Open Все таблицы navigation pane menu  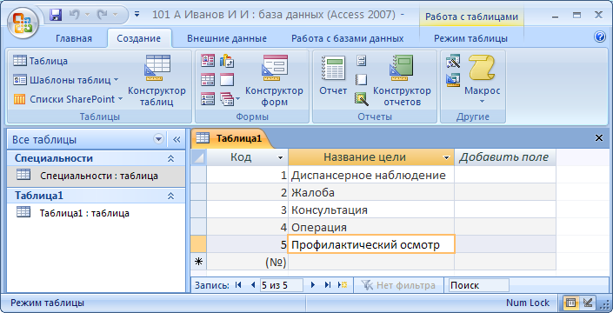click(x=158, y=139)
